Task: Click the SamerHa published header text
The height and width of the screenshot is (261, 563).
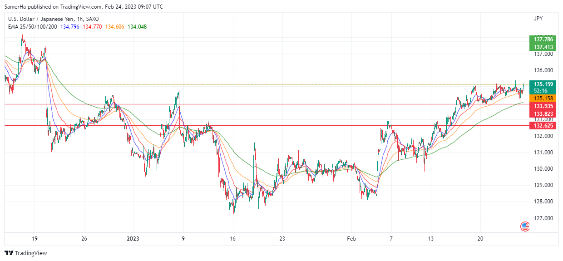Action: coord(84,7)
